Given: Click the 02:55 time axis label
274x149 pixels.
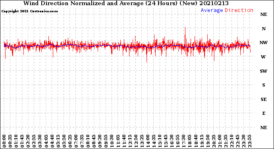Looking at the screenshot, I should (34, 141).
